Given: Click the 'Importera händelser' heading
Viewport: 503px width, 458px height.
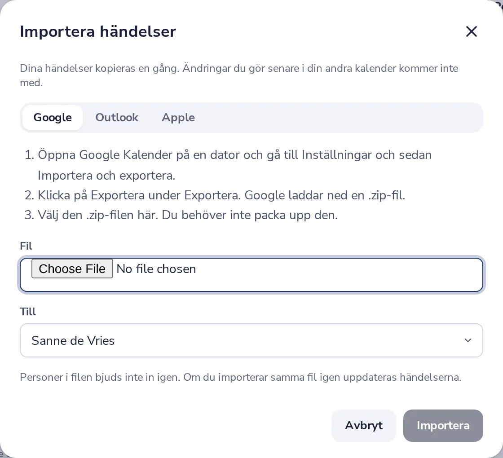Looking at the screenshot, I should (98, 31).
